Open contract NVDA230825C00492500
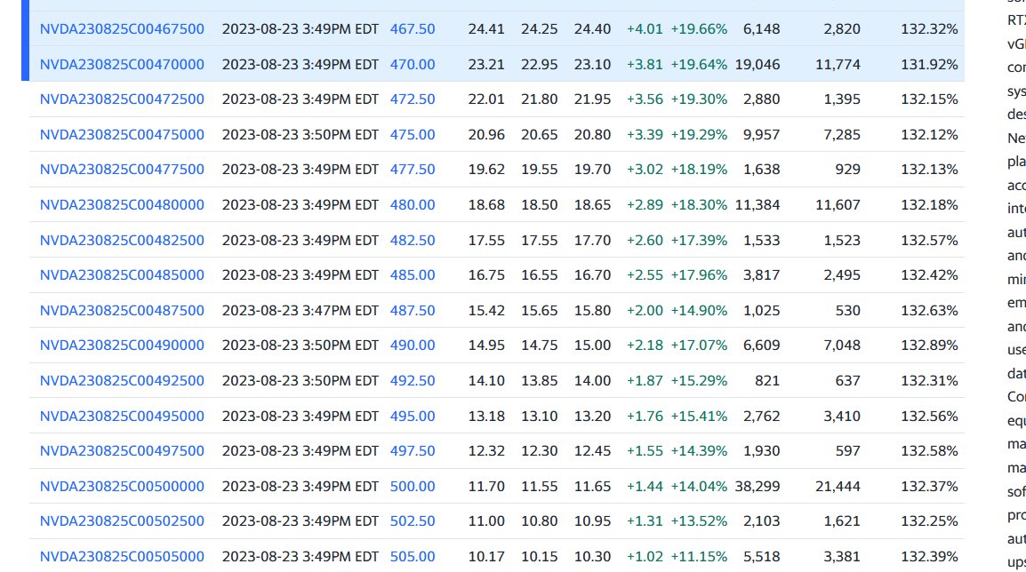This screenshot has width=1026, height=572. coord(122,380)
